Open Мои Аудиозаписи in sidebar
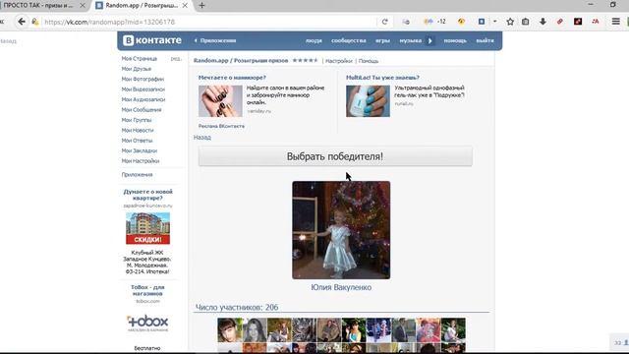Image resolution: width=629 pixels, height=354 pixels. pos(143,99)
